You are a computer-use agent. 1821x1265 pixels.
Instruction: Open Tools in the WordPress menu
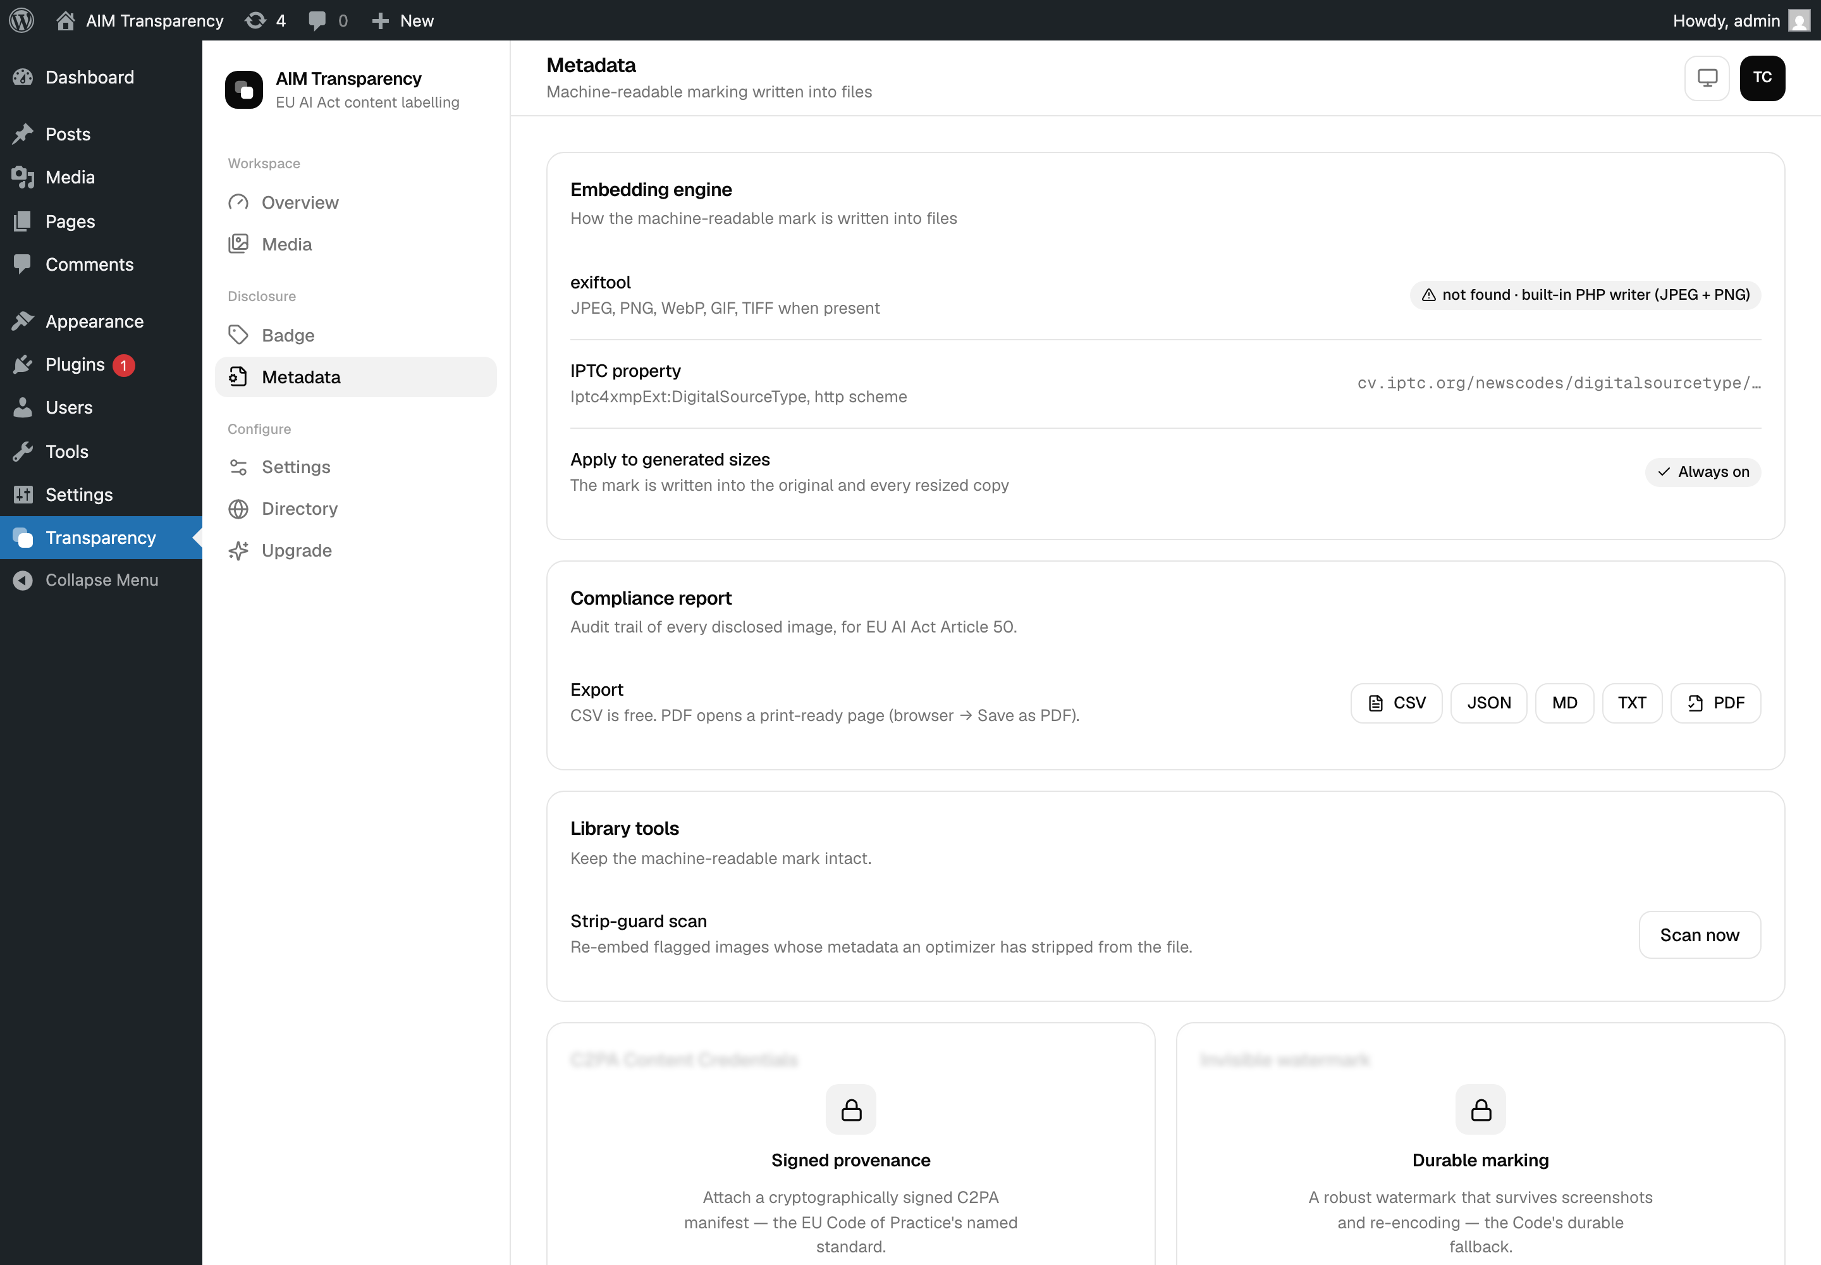click(x=101, y=451)
